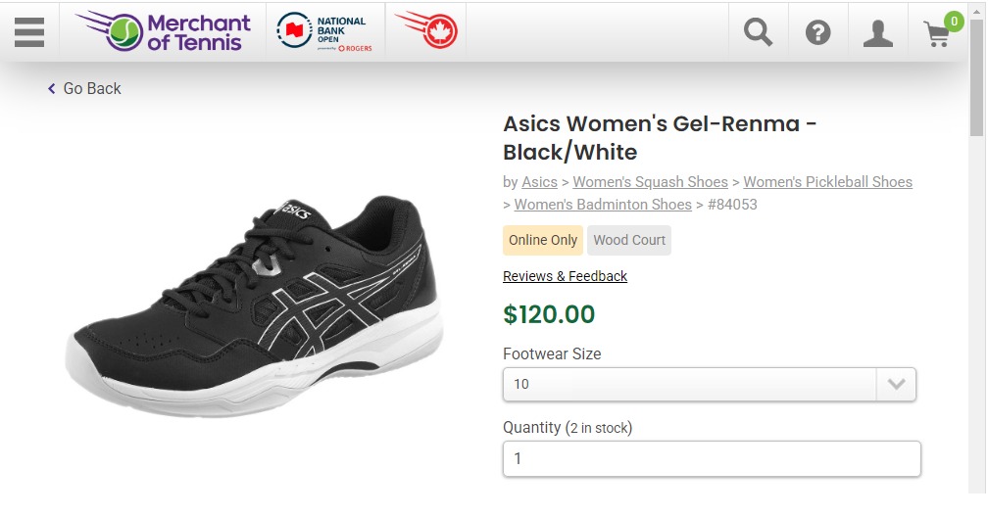Click the Wood Court tag
988x517 pixels.
coord(629,240)
